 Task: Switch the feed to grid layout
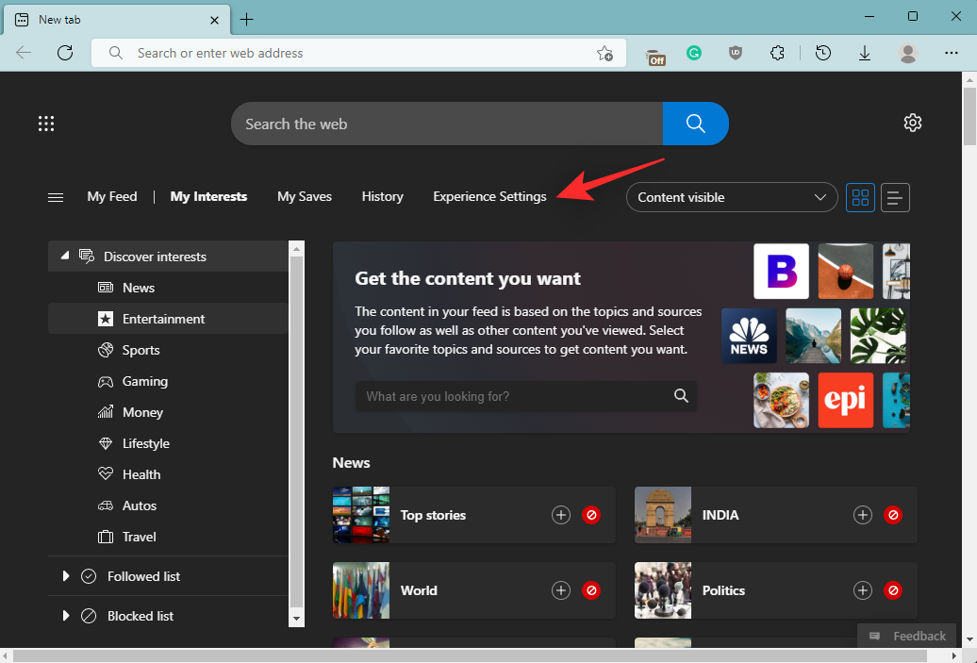pyautogui.click(x=859, y=197)
